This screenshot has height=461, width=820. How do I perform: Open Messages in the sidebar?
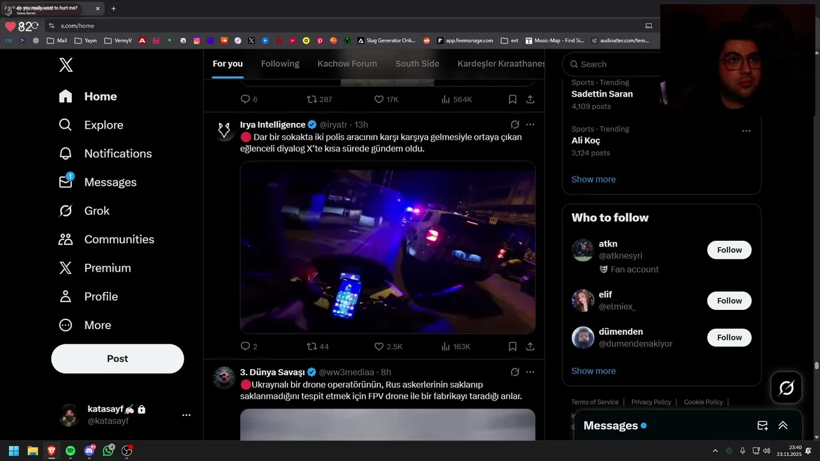[x=97, y=182]
